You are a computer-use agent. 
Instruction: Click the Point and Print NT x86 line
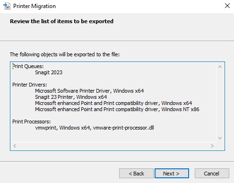[x=117, y=109]
